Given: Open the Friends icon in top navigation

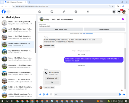Looking at the screenshot, I should tap(64, 12).
